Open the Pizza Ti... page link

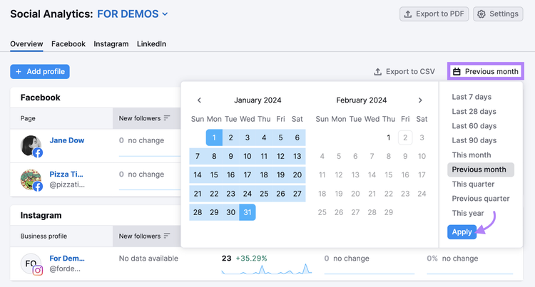pos(66,174)
